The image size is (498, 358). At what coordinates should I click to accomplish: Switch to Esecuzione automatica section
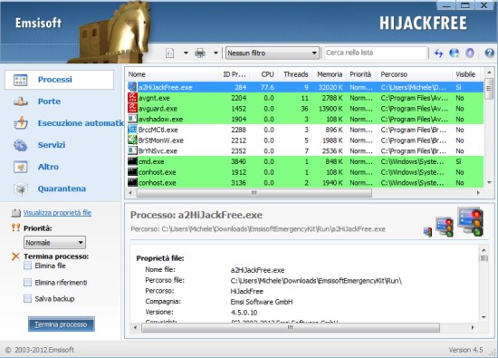(81, 123)
